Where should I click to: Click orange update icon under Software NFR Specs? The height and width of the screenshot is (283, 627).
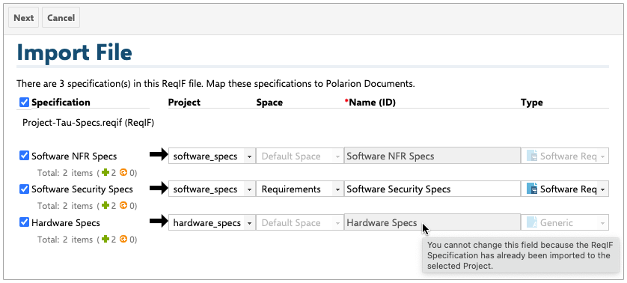coord(124,172)
